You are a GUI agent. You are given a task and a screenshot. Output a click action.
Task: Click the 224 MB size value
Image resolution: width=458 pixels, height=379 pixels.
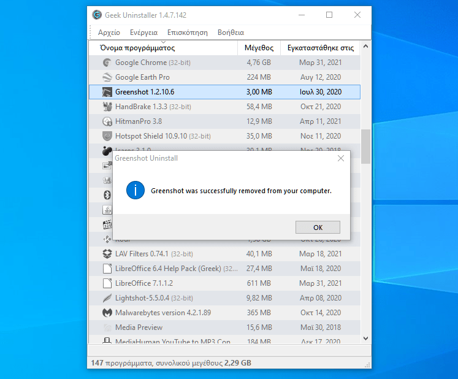click(x=259, y=77)
